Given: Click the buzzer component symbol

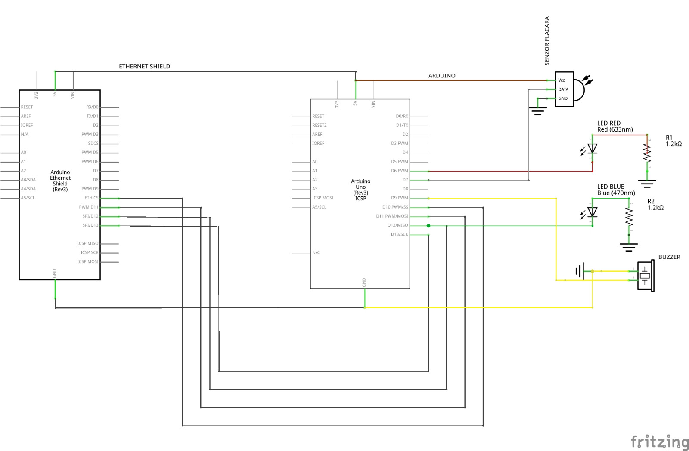Looking at the screenshot, I should coord(646,276).
